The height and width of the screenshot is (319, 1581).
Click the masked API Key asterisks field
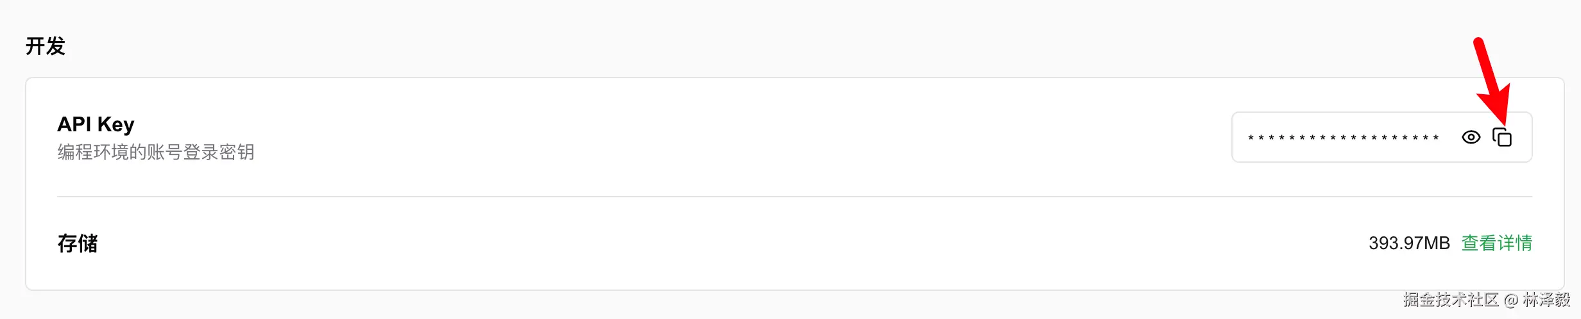[1343, 138]
